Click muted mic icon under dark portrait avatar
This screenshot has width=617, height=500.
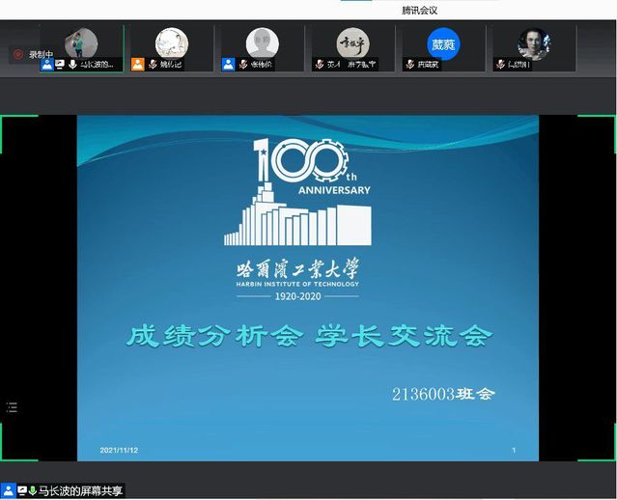(x=500, y=64)
